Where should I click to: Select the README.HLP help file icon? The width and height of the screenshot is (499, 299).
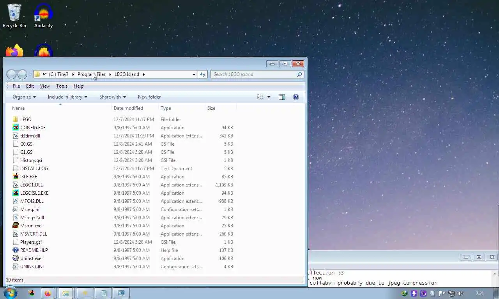pos(16,250)
